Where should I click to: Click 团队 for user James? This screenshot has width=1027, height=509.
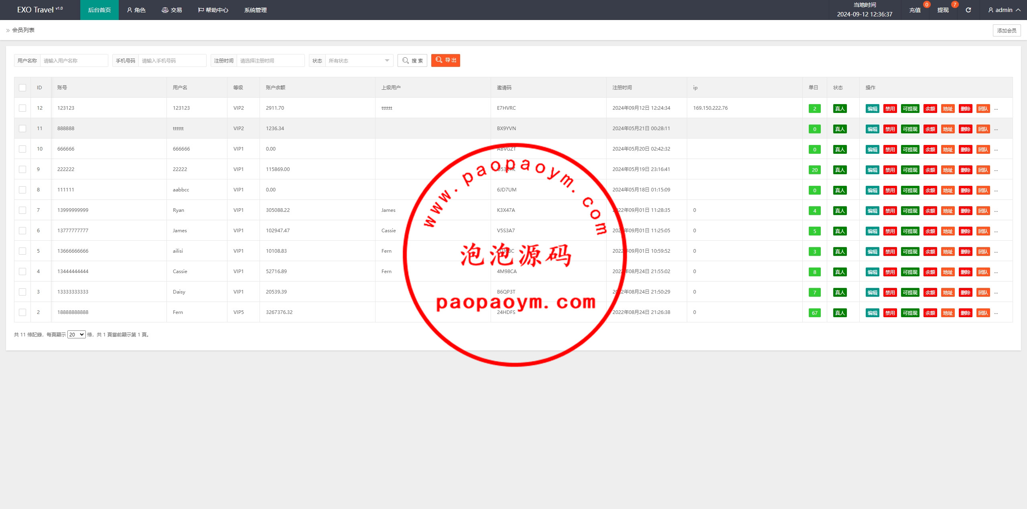(983, 231)
